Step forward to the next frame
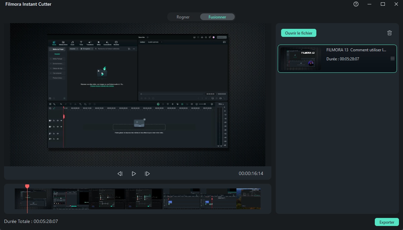 pos(147,174)
